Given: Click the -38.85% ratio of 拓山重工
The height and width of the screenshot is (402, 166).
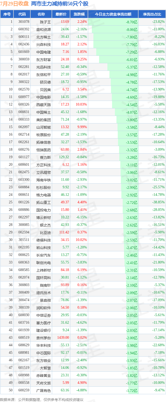Looking at the screenshot, I should [x=158, y=202].
